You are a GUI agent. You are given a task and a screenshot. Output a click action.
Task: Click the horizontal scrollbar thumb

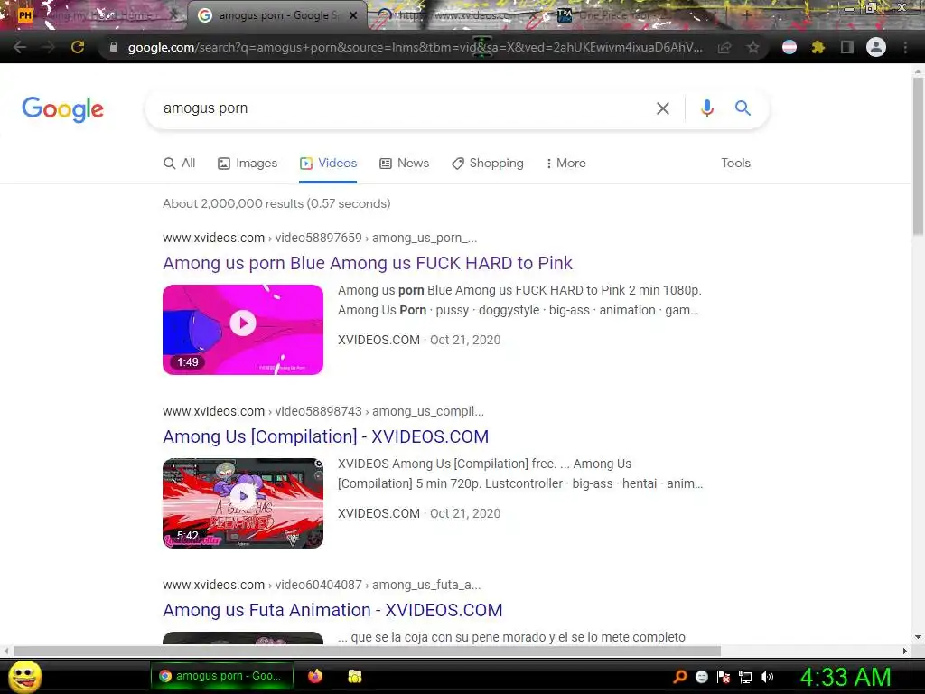(367, 651)
